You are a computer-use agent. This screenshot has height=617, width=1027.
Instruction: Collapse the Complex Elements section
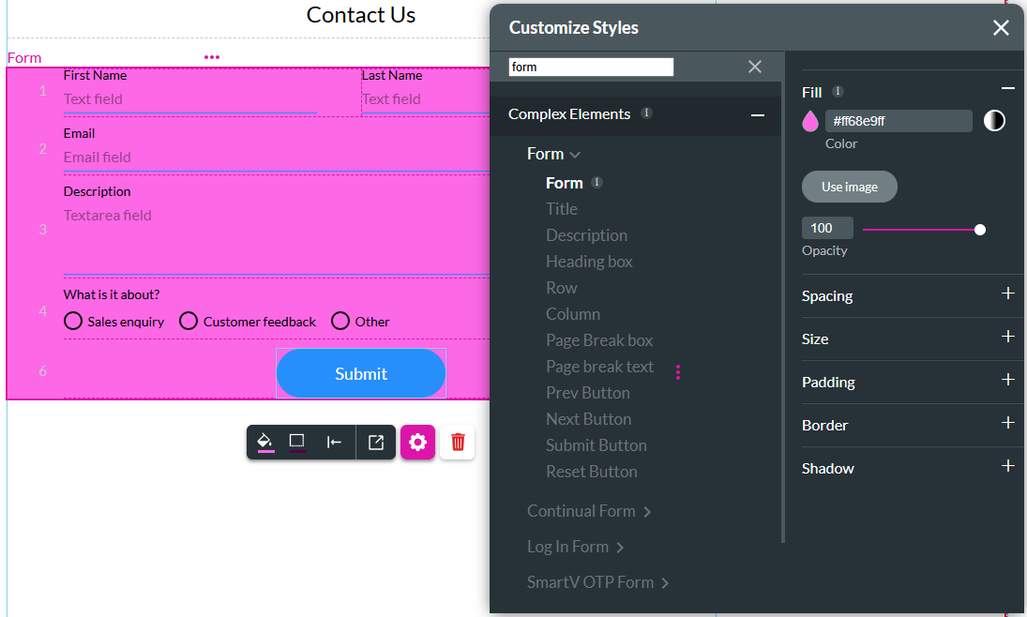758,113
